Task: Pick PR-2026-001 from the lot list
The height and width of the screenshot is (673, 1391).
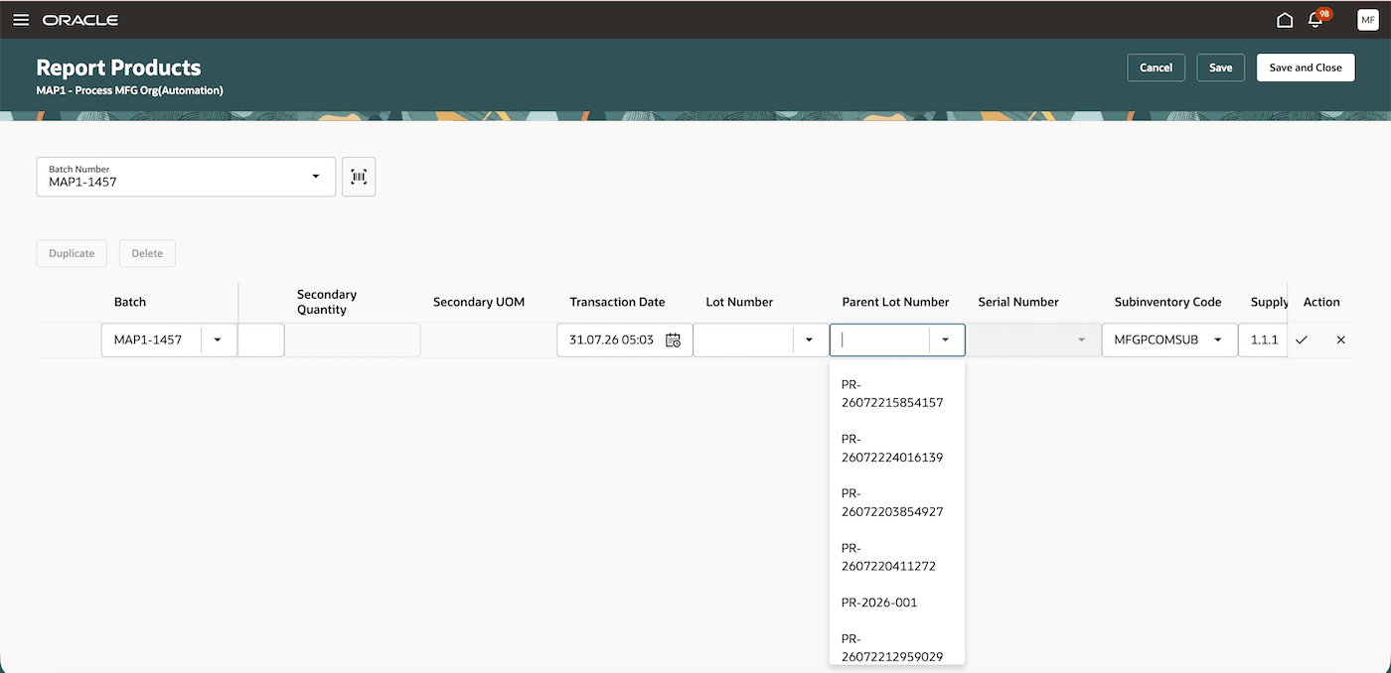Action: [x=897, y=603]
